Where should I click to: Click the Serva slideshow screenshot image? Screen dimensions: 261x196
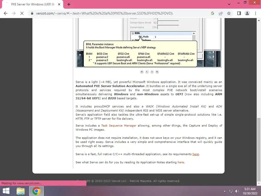pos(149,43)
